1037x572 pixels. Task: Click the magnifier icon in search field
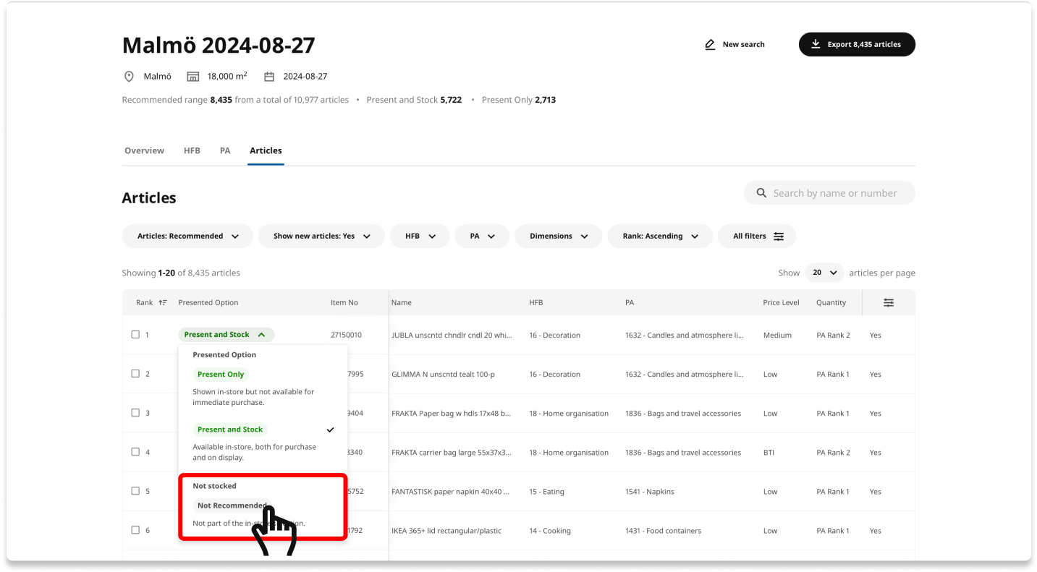761,193
